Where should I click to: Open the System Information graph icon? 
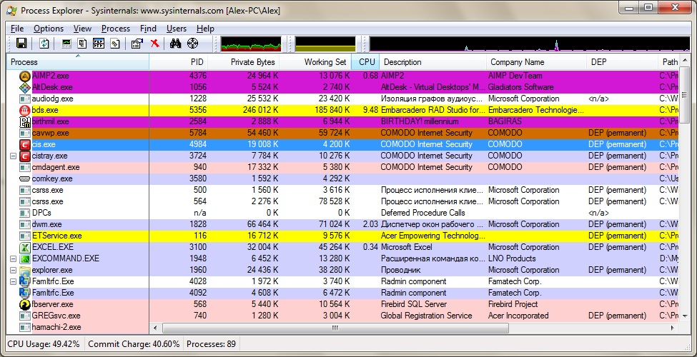66,43
